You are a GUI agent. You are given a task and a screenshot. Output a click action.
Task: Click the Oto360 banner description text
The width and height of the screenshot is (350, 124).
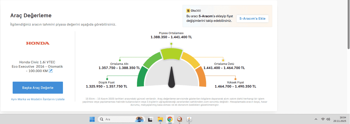(x=209, y=19)
